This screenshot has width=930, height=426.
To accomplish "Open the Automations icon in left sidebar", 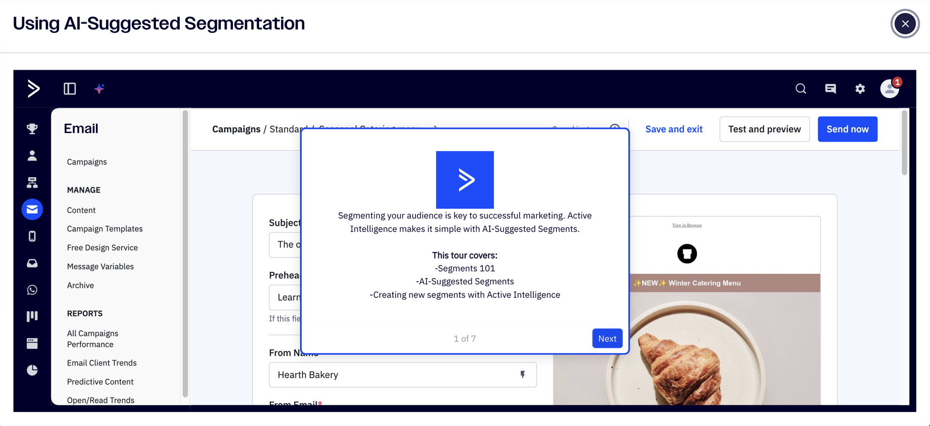I will click(x=32, y=183).
